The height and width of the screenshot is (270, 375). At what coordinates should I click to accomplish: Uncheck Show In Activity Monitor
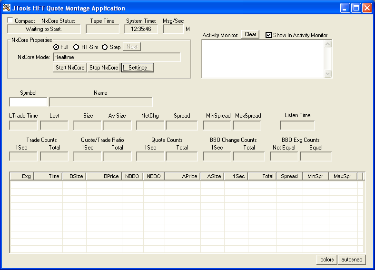(269, 35)
